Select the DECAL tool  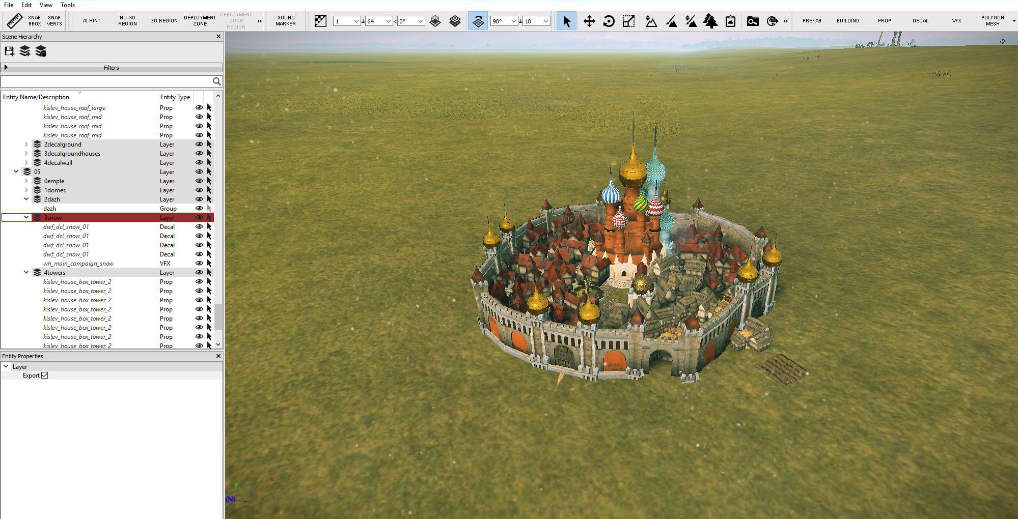(x=920, y=21)
